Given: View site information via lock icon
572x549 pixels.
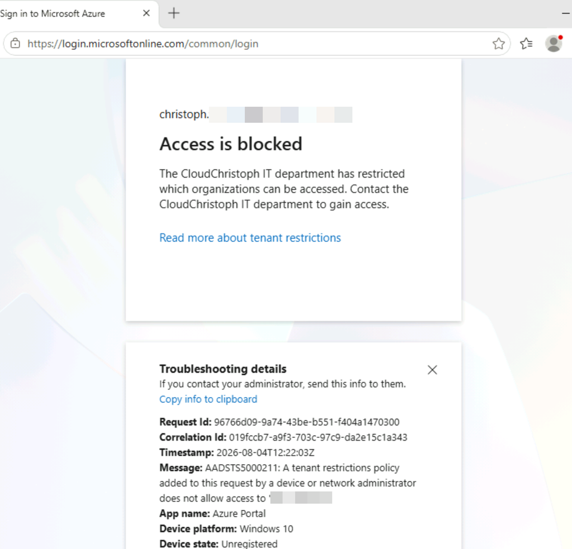Looking at the screenshot, I should click(x=15, y=44).
